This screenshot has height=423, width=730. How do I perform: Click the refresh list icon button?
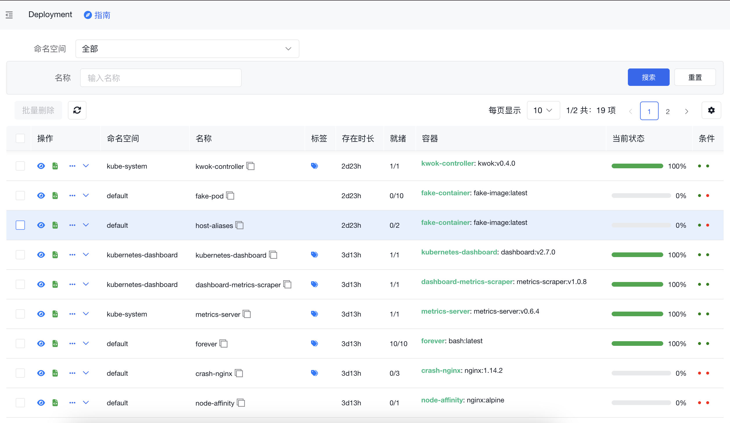point(77,110)
